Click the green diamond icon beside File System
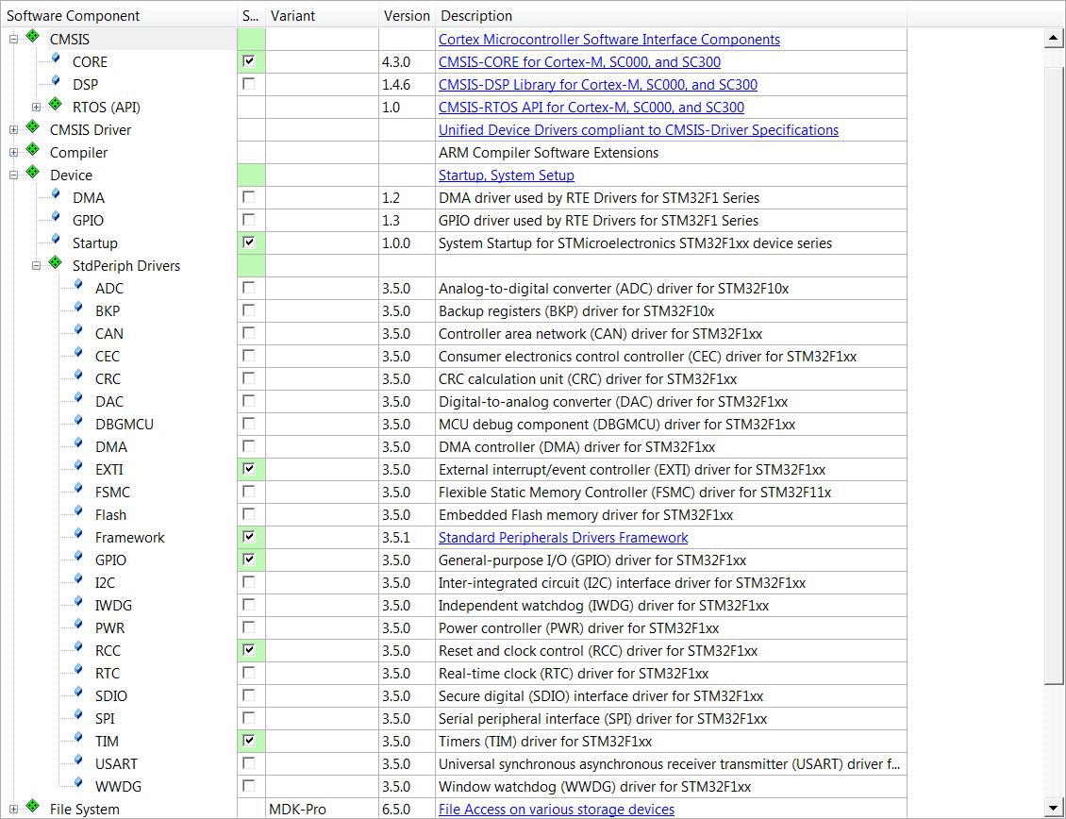 click(33, 806)
